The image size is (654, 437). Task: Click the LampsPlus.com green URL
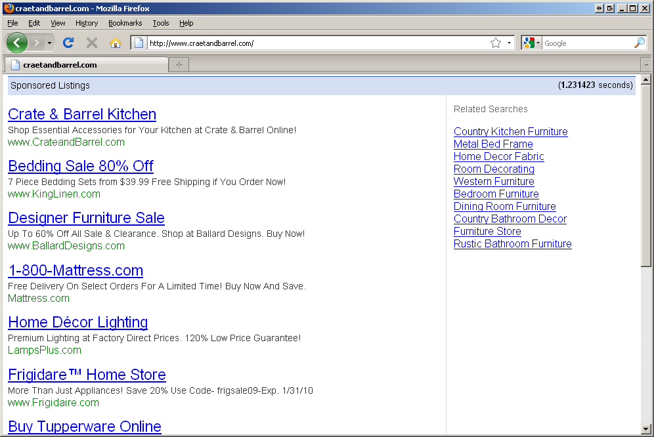(x=45, y=350)
